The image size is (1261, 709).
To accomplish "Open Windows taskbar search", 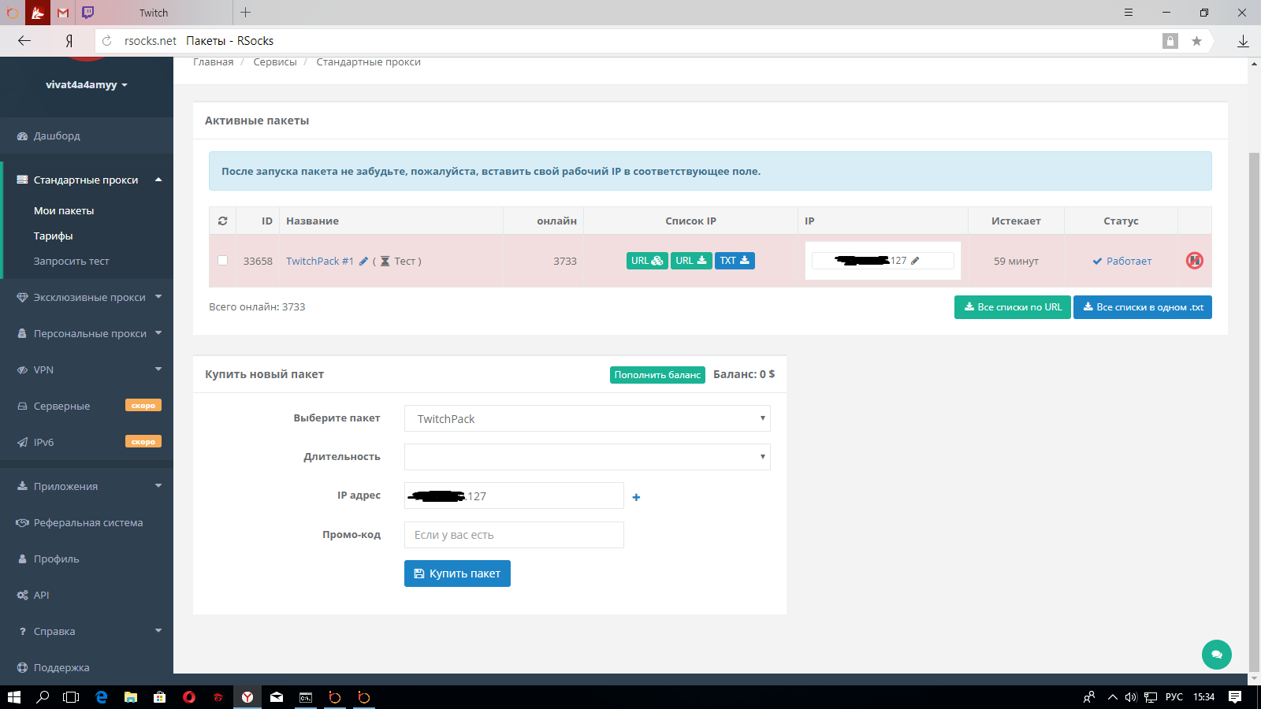I will click(43, 697).
